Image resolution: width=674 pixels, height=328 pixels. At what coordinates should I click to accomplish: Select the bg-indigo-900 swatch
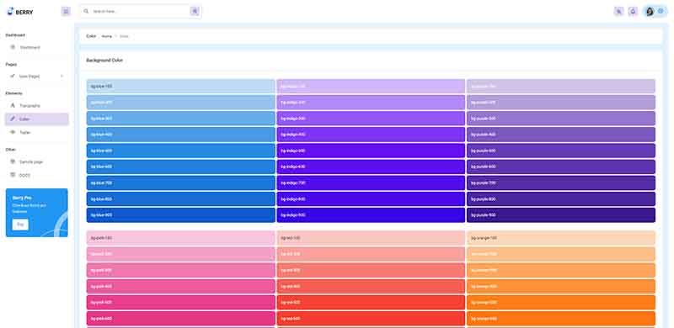pyautogui.click(x=371, y=215)
